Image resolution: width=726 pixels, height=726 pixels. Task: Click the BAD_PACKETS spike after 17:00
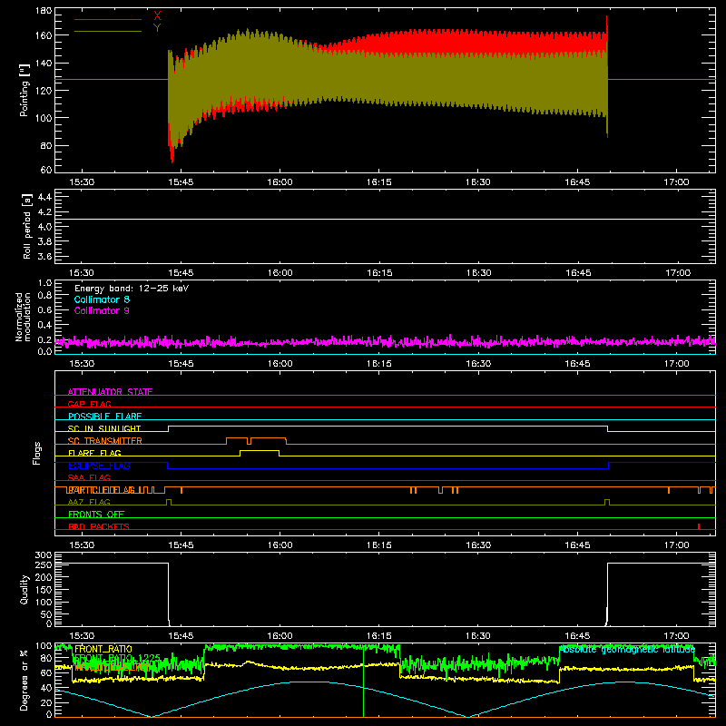699,526
